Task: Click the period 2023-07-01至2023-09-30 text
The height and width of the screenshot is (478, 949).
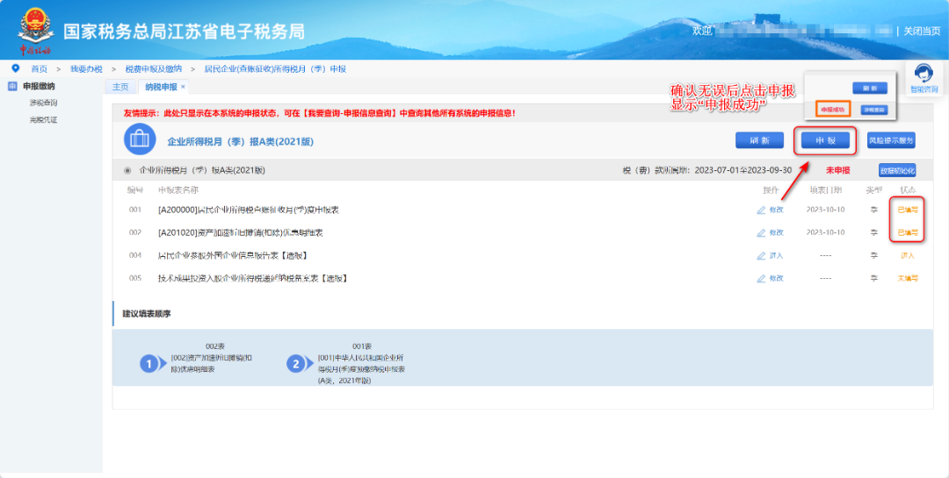Action: [743, 170]
